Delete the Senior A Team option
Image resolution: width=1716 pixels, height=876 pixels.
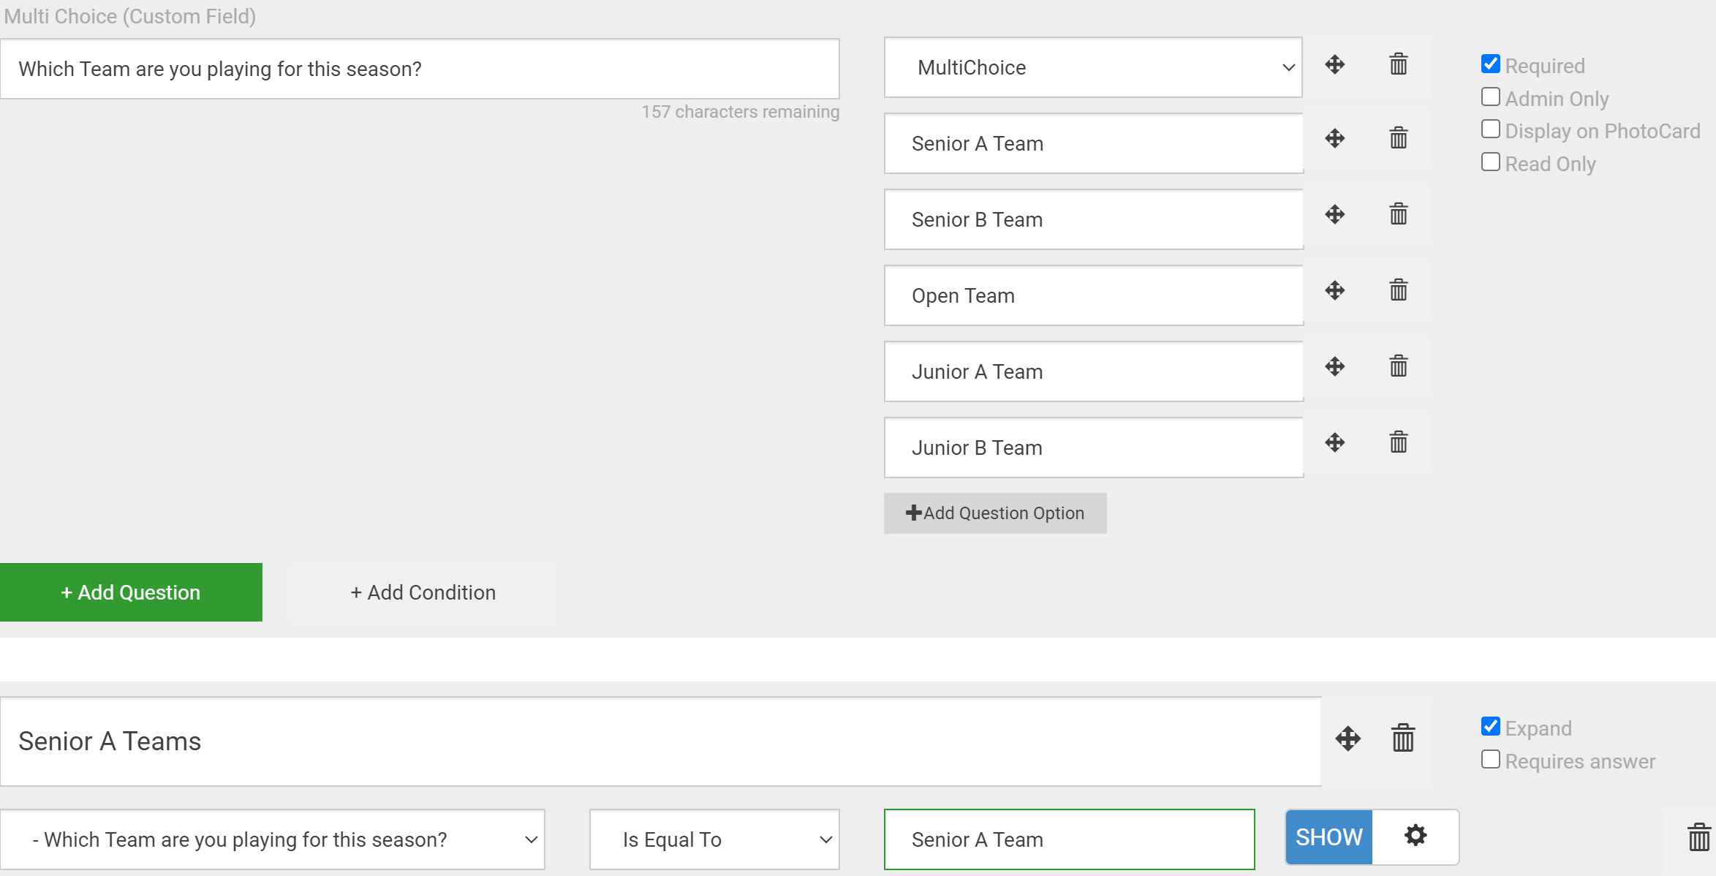(1398, 138)
